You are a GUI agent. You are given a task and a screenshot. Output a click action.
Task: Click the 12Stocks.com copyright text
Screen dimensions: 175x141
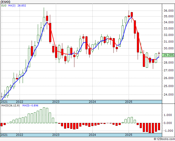coord(164,139)
